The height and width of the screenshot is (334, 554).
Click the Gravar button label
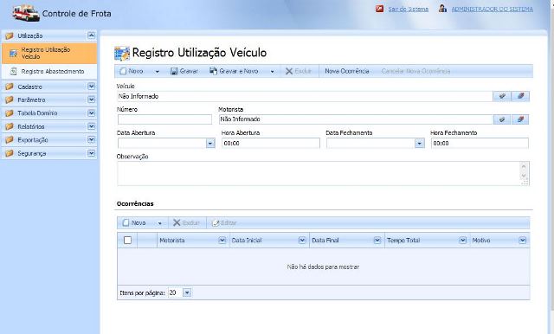[x=189, y=71]
